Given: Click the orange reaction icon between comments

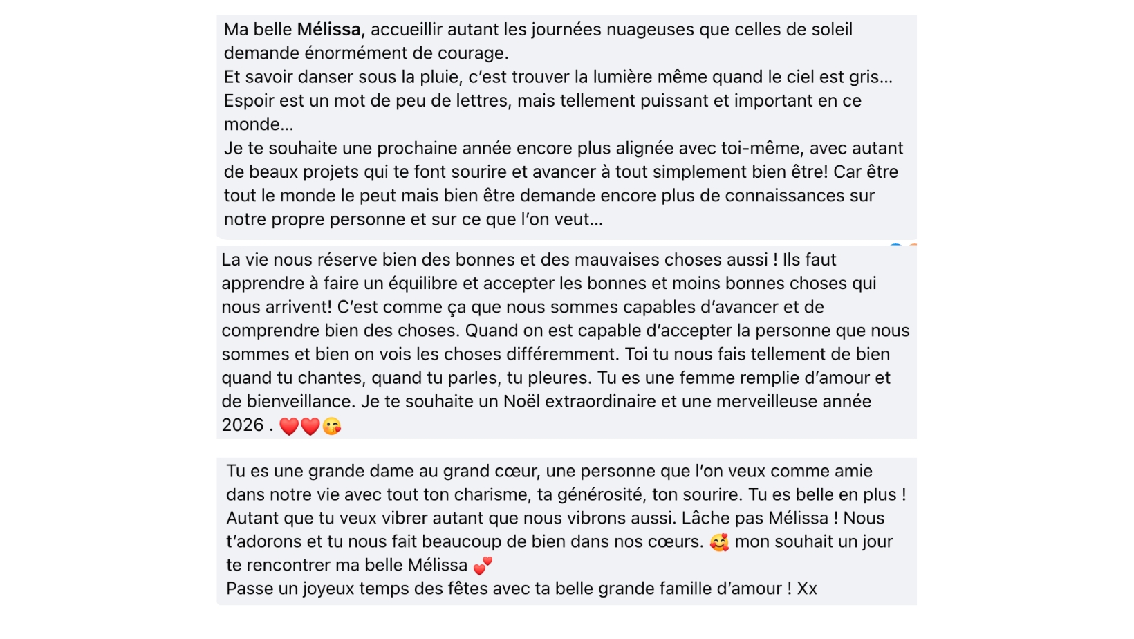Looking at the screenshot, I should [x=913, y=246].
